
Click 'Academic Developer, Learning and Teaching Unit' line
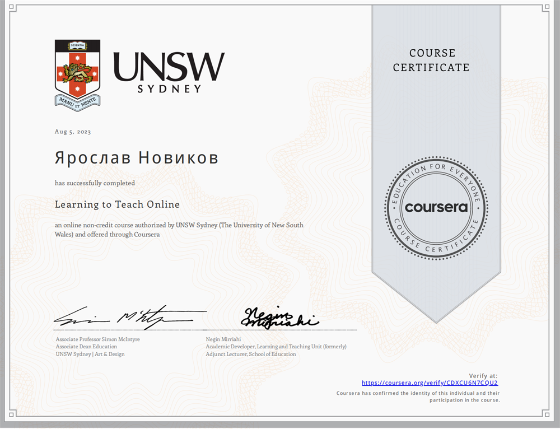(x=276, y=347)
